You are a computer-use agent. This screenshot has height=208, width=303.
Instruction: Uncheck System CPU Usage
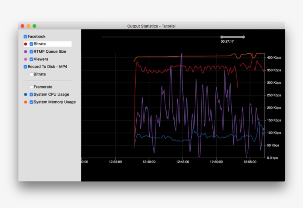(x=31, y=95)
